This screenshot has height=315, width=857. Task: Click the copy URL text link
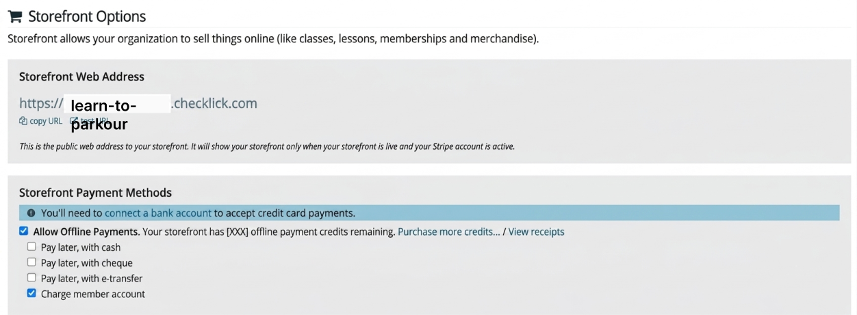(x=46, y=121)
